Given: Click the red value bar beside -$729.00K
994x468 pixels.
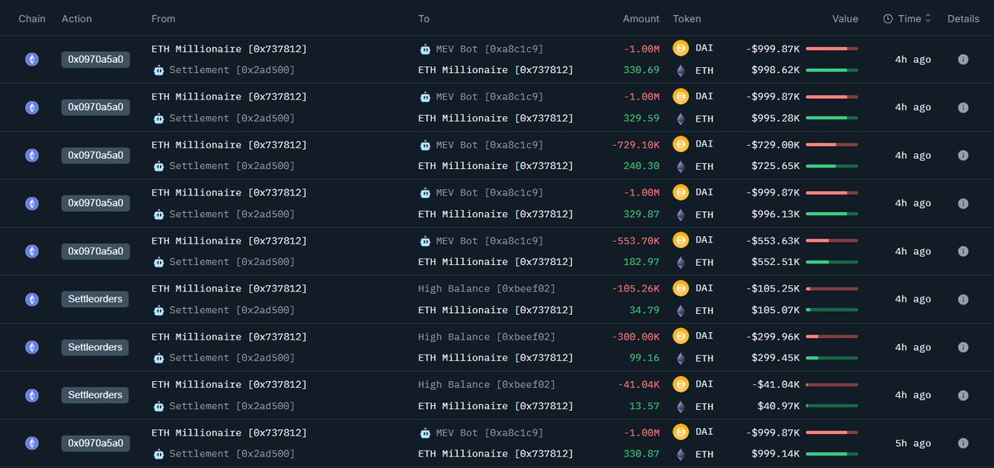Looking at the screenshot, I should pos(832,145).
